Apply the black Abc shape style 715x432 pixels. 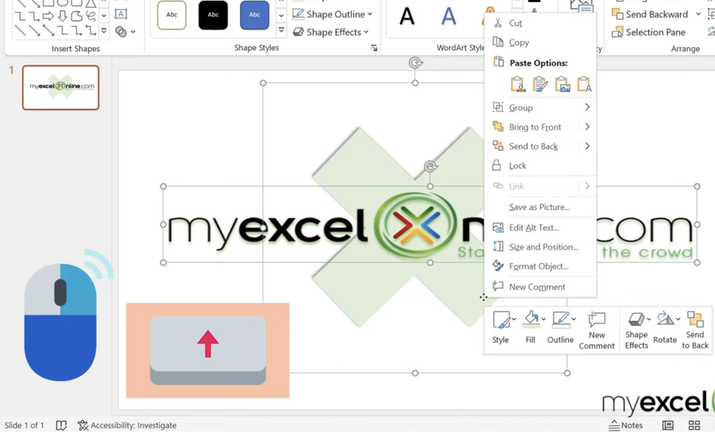click(x=213, y=15)
